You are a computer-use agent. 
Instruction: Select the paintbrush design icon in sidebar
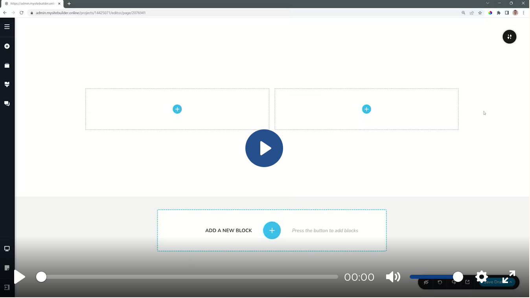point(7,85)
